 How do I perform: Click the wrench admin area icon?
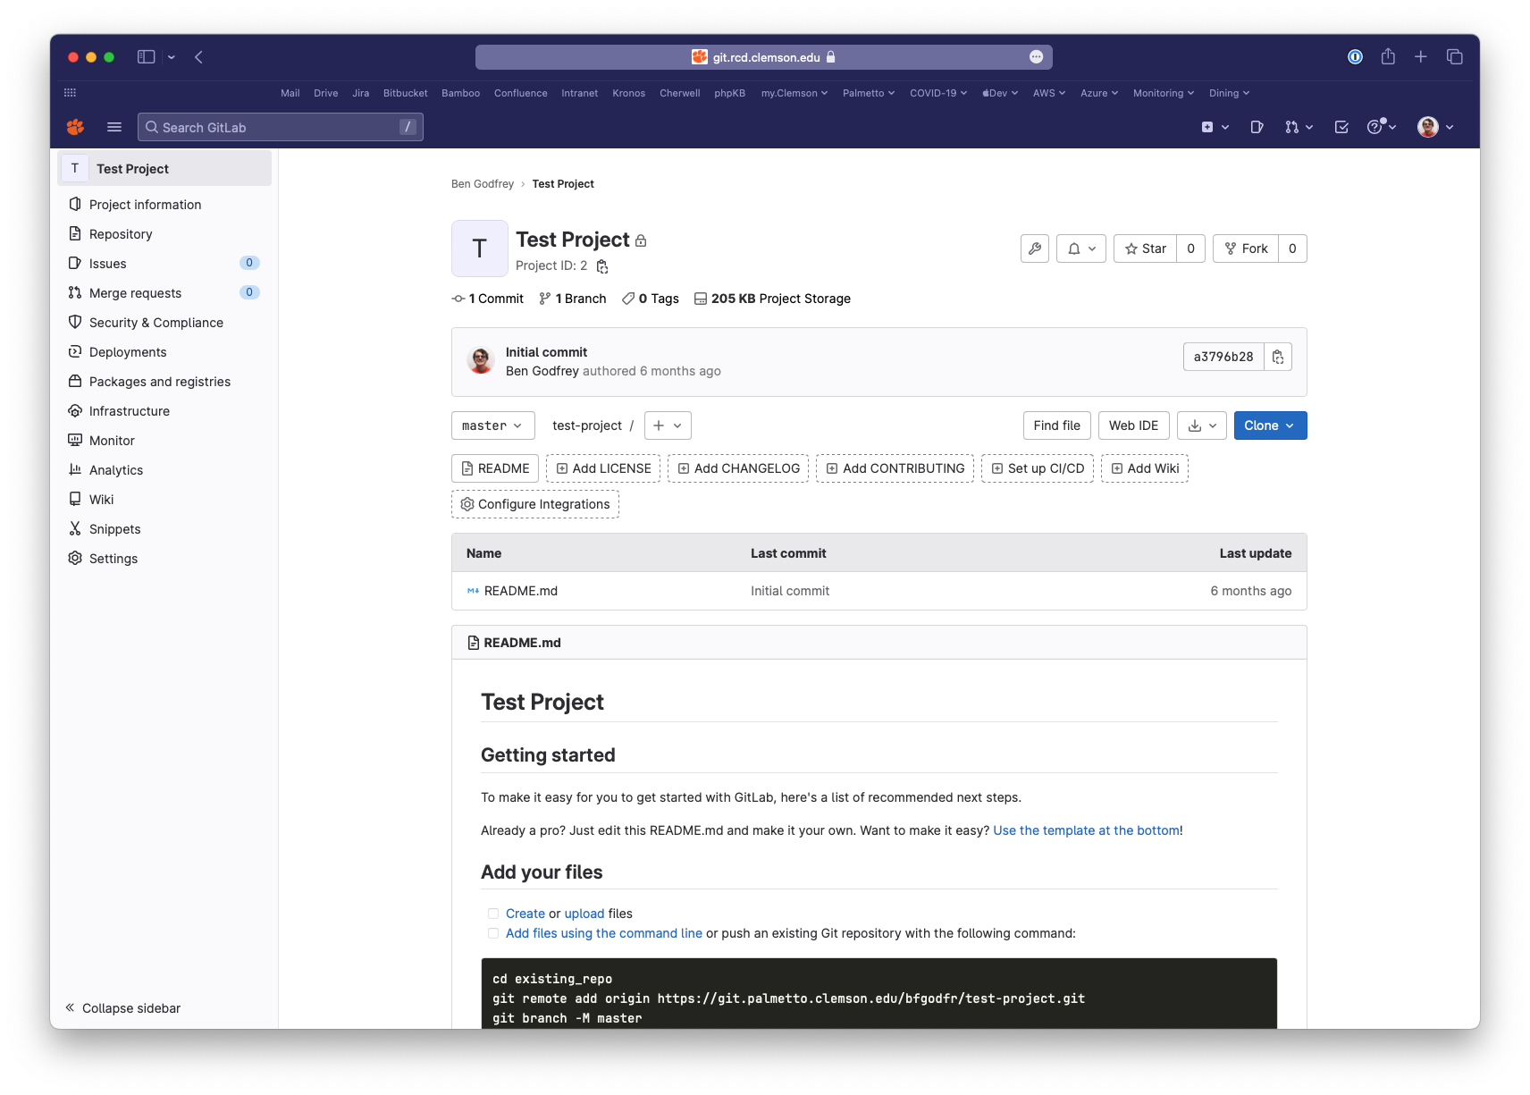[x=1034, y=248]
